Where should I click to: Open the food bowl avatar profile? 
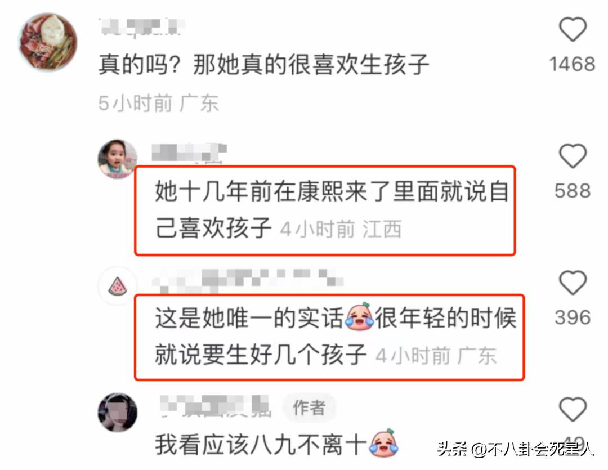coord(48,42)
